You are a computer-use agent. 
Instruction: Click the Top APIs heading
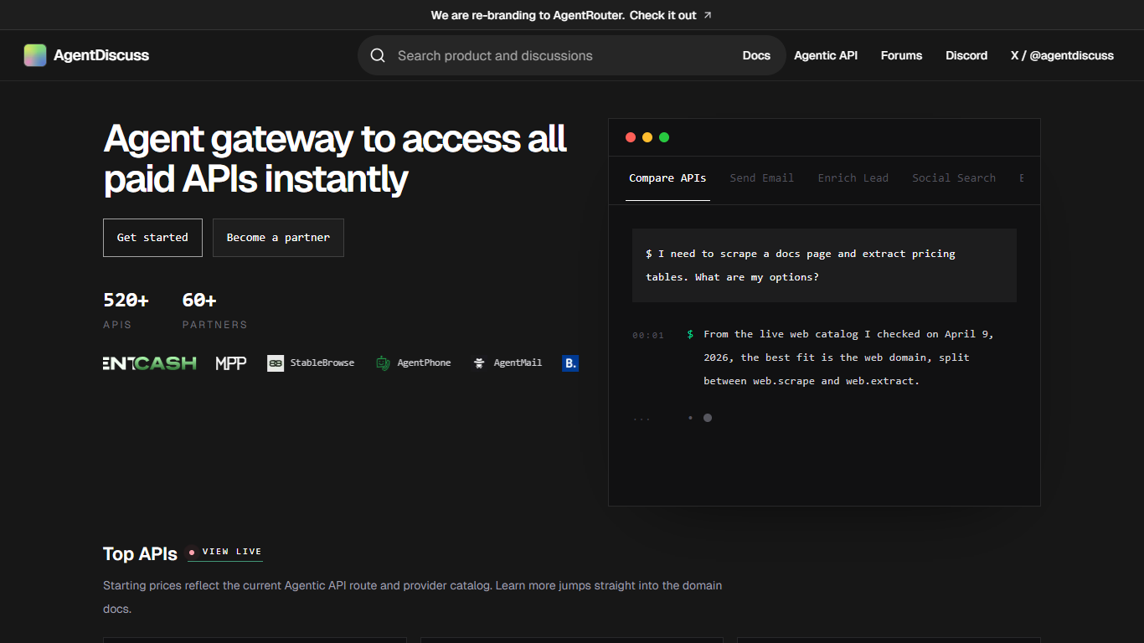(x=140, y=553)
